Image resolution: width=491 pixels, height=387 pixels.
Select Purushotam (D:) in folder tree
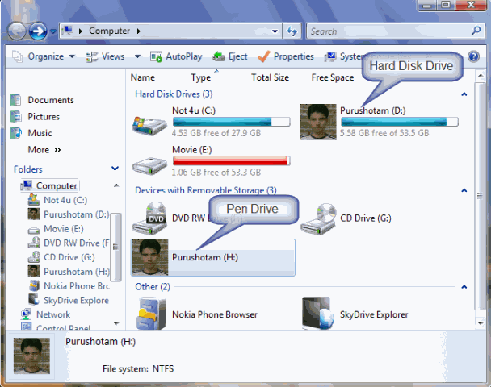tap(77, 214)
